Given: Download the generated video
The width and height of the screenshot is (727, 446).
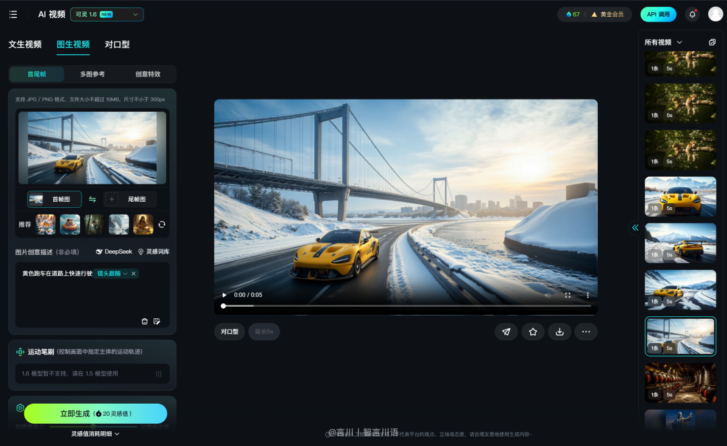Looking at the screenshot, I should [559, 332].
